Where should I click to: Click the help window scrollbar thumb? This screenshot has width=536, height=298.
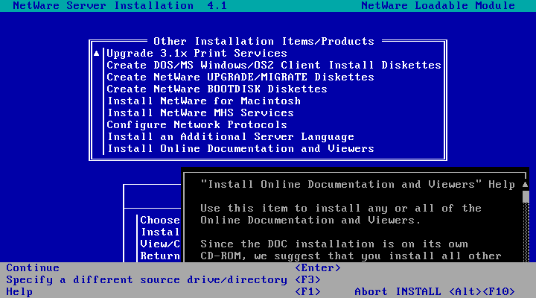526,197
